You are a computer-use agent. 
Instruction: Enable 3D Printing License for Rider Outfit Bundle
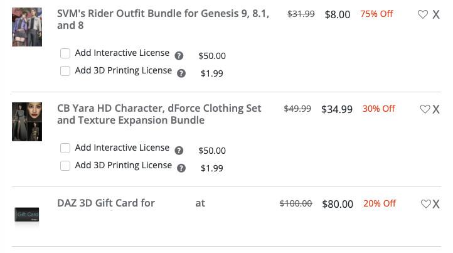(65, 71)
